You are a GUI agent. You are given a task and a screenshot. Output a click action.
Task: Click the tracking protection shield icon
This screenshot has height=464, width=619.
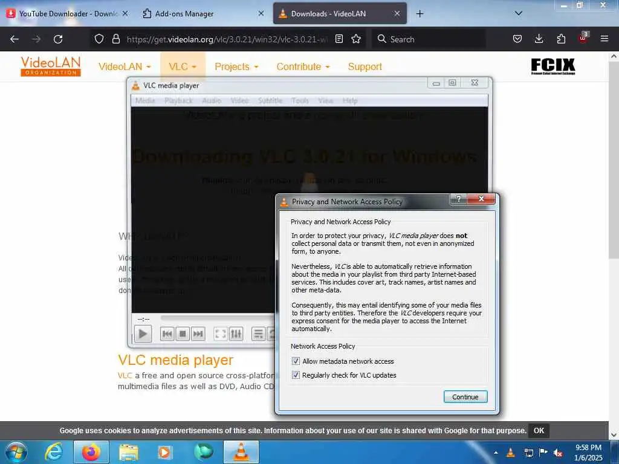click(x=99, y=39)
